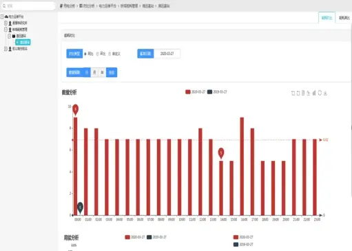Expand the last collapsed node in the sidebar tree

pos(6,49)
